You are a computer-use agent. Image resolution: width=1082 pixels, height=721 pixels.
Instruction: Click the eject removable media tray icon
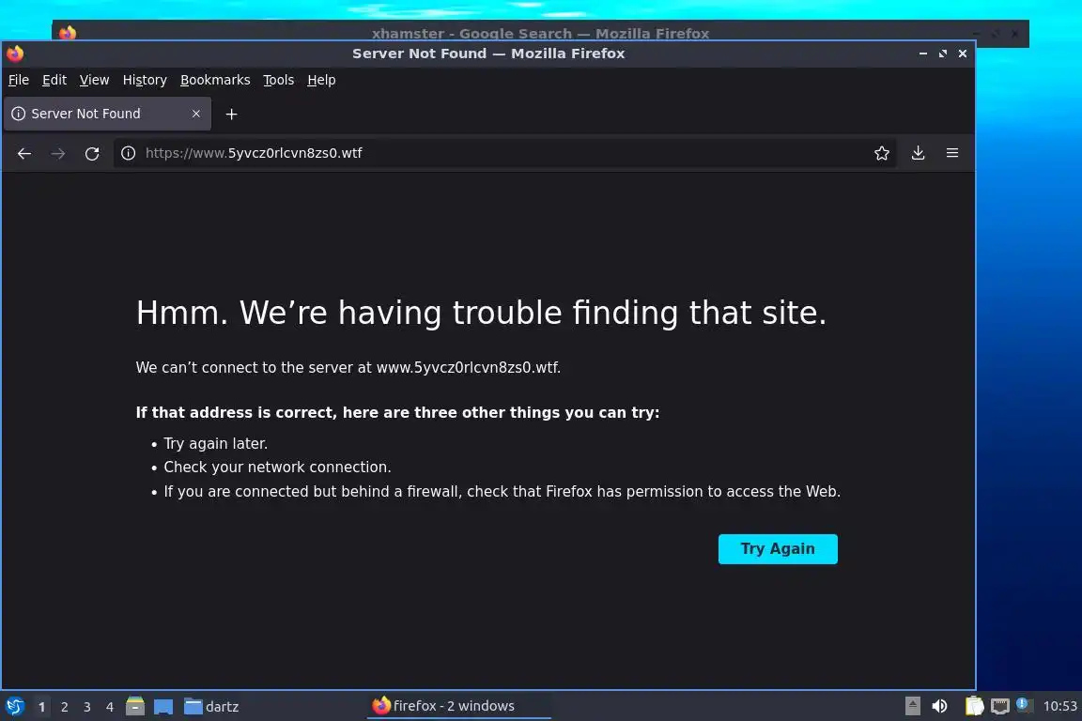(912, 706)
